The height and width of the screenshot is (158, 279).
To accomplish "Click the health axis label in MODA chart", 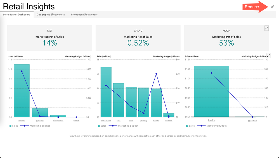I will [x=211, y=120].
